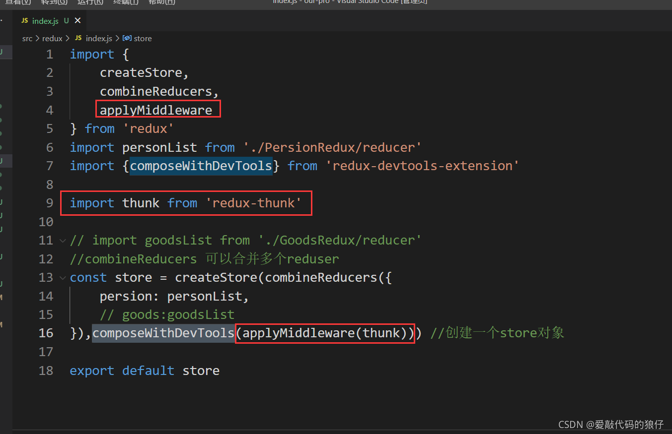Click the highlighted composeWithDevTools text on line 7

click(x=201, y=166)
